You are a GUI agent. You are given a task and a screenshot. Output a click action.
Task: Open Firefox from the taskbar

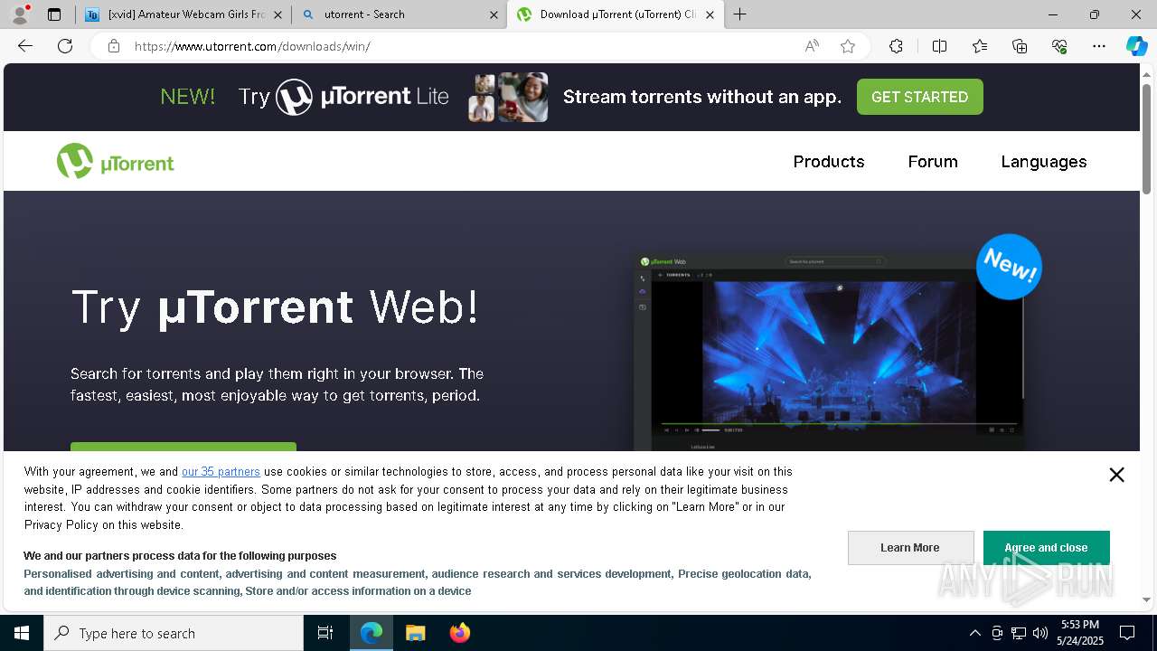tap(459, 633)
